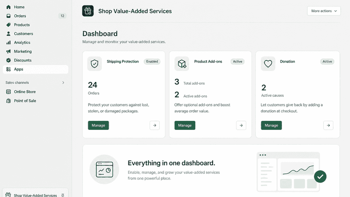350x197 pixels.
Task: Expand Sales channels with the chevron
Action: tap(63, 82)
